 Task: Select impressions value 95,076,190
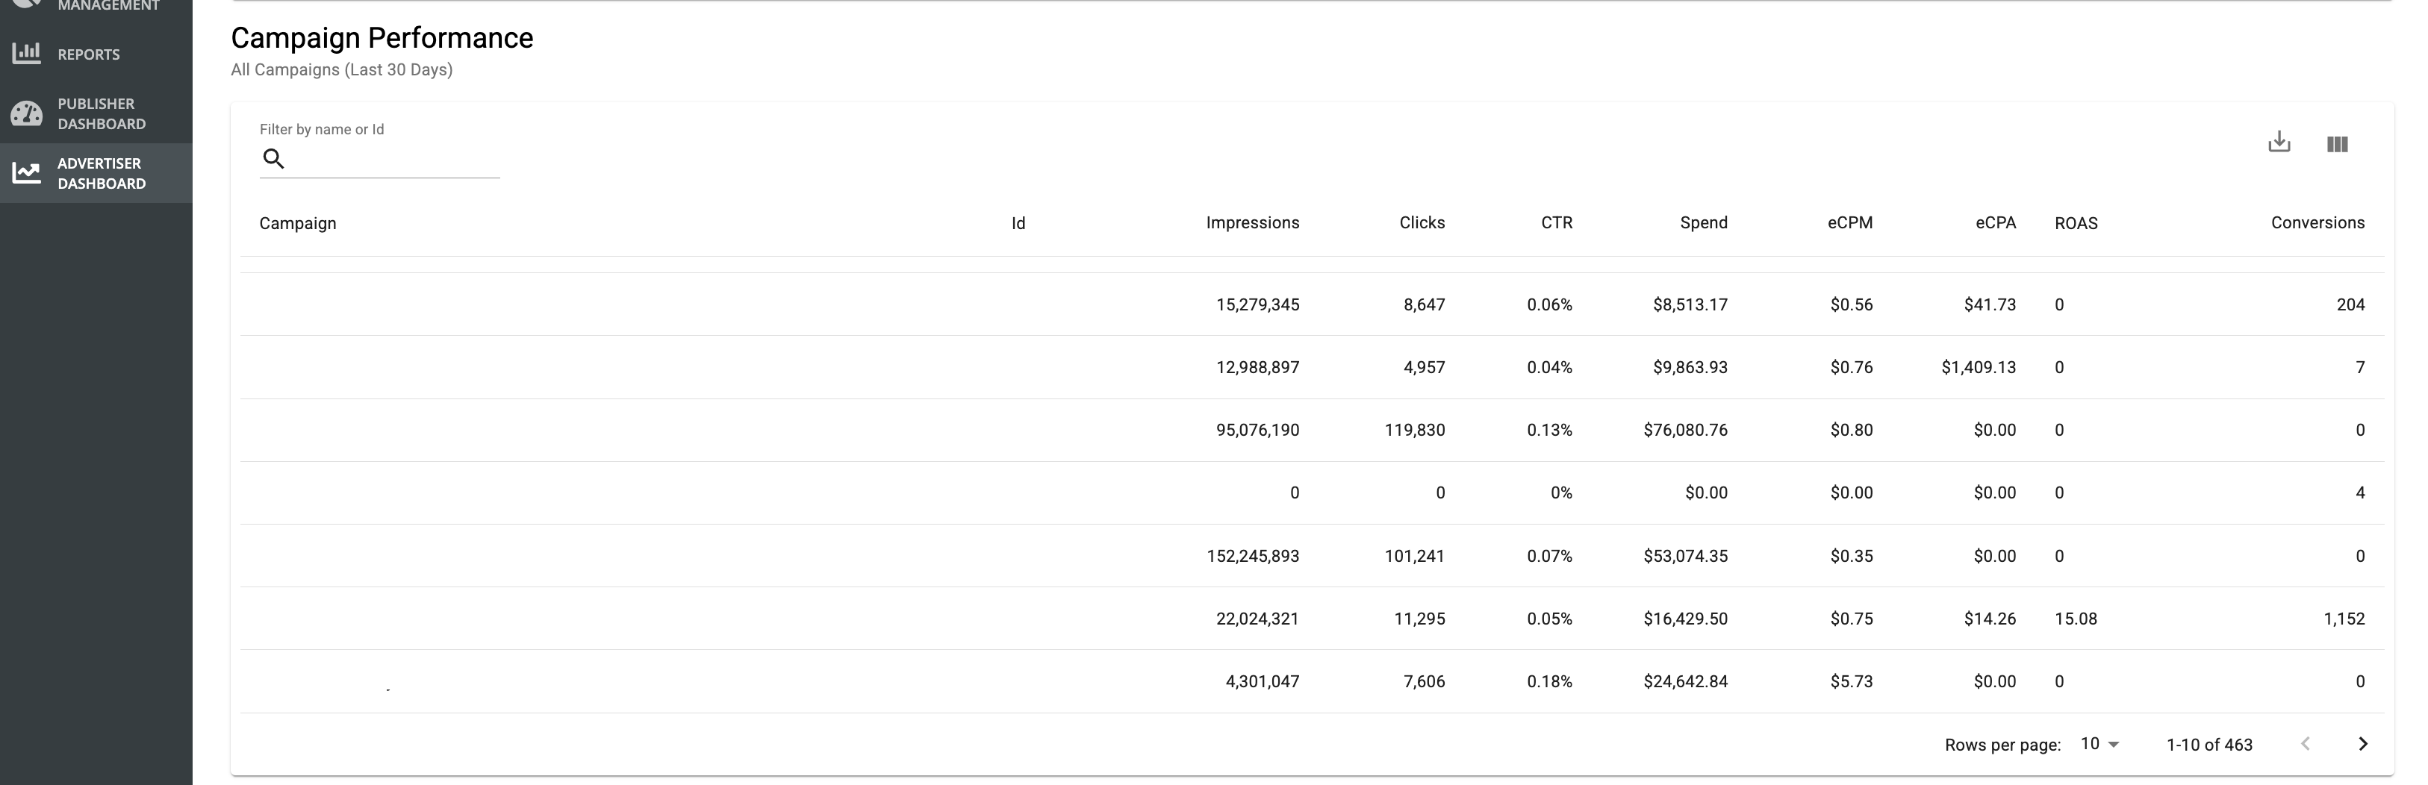1257,430
